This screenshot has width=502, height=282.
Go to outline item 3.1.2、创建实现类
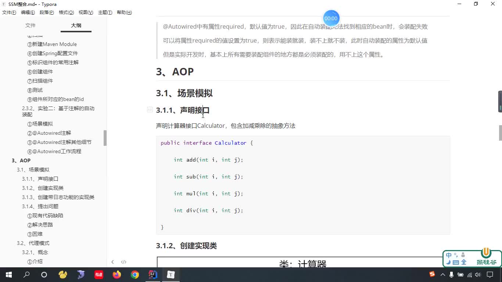(x=43, y=188)
